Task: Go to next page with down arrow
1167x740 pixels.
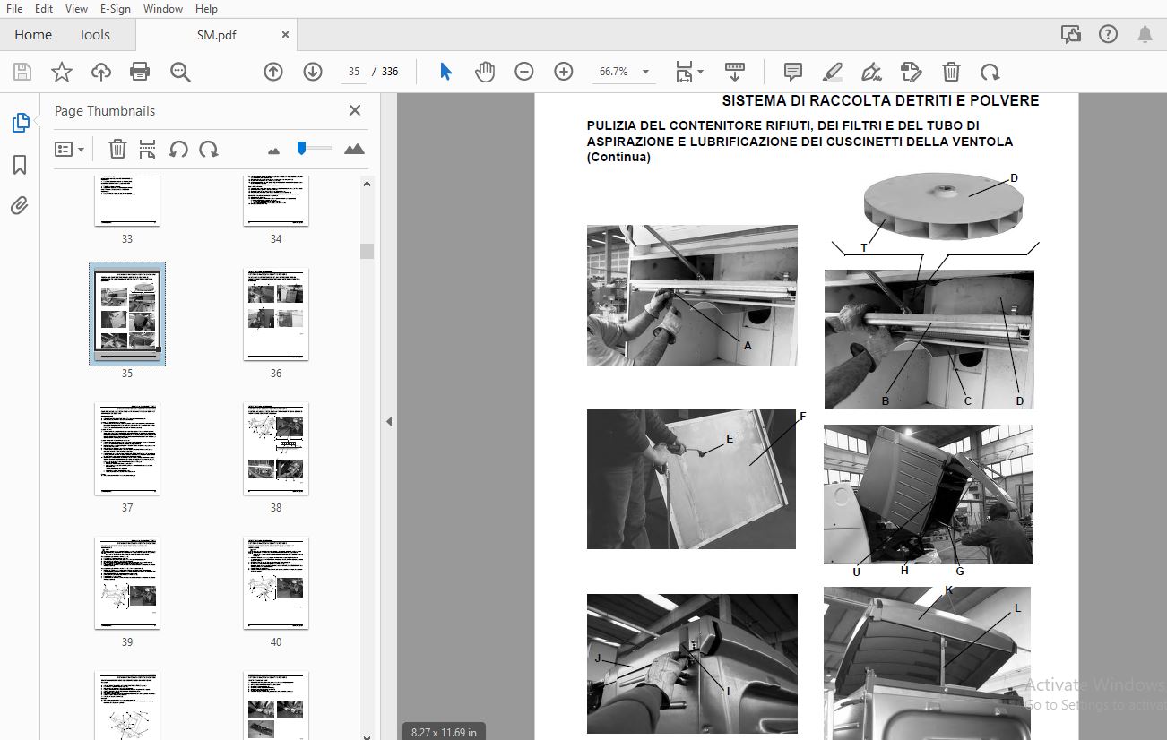Action: click(313, 72)
